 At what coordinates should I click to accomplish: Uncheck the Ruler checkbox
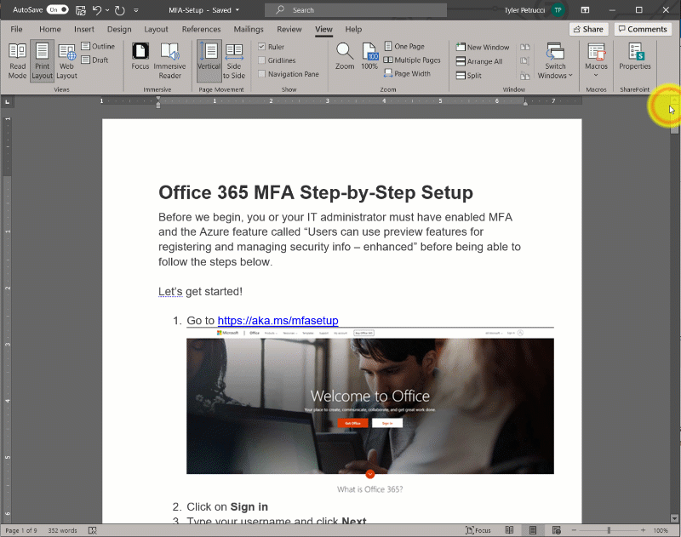(x=262, y=47)
